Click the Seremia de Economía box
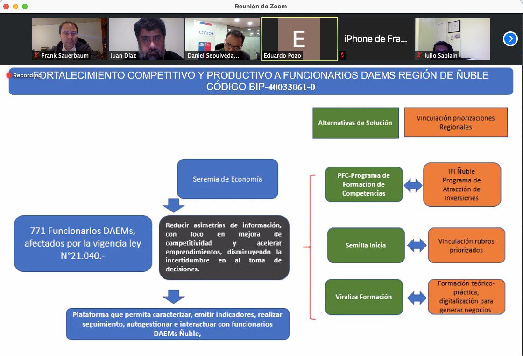This screenshot has height=356, width=523. pyautogui.click(x=227, y=179)
